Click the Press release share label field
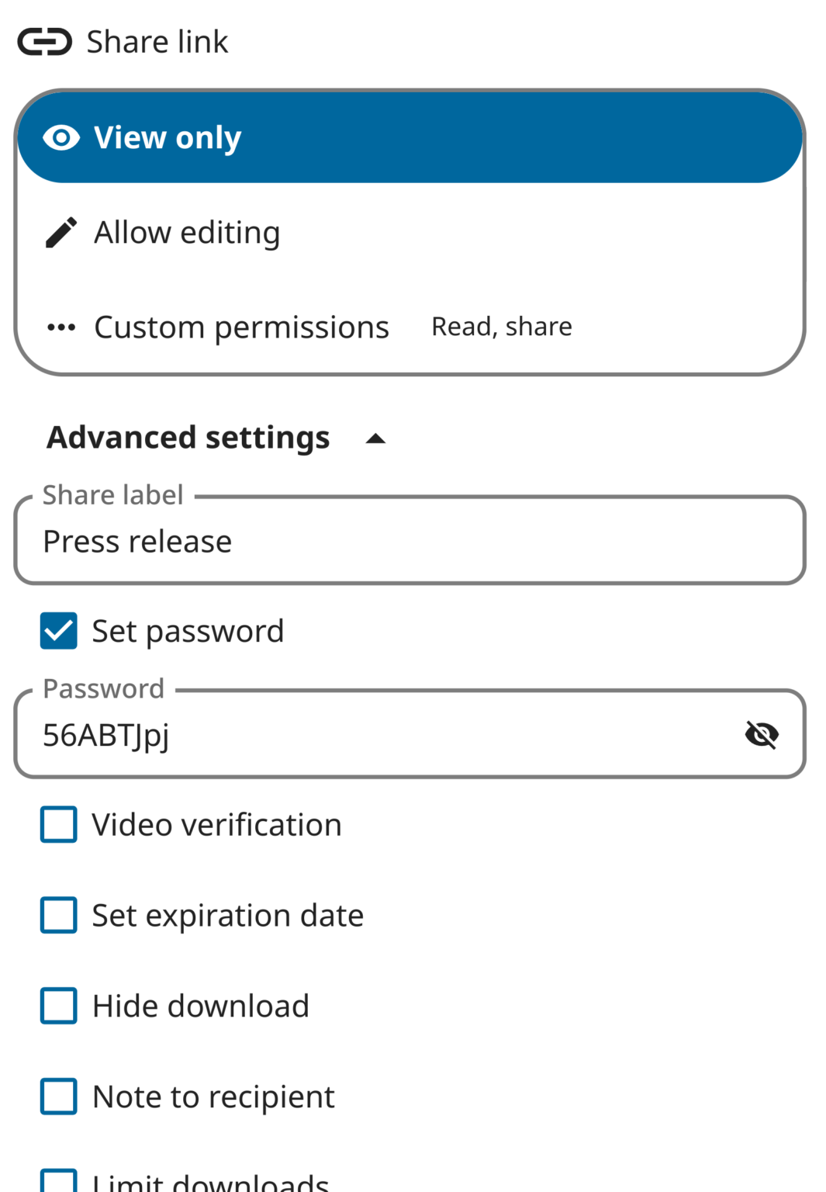Screen dimensions: 826x1192 coord(410,541)
